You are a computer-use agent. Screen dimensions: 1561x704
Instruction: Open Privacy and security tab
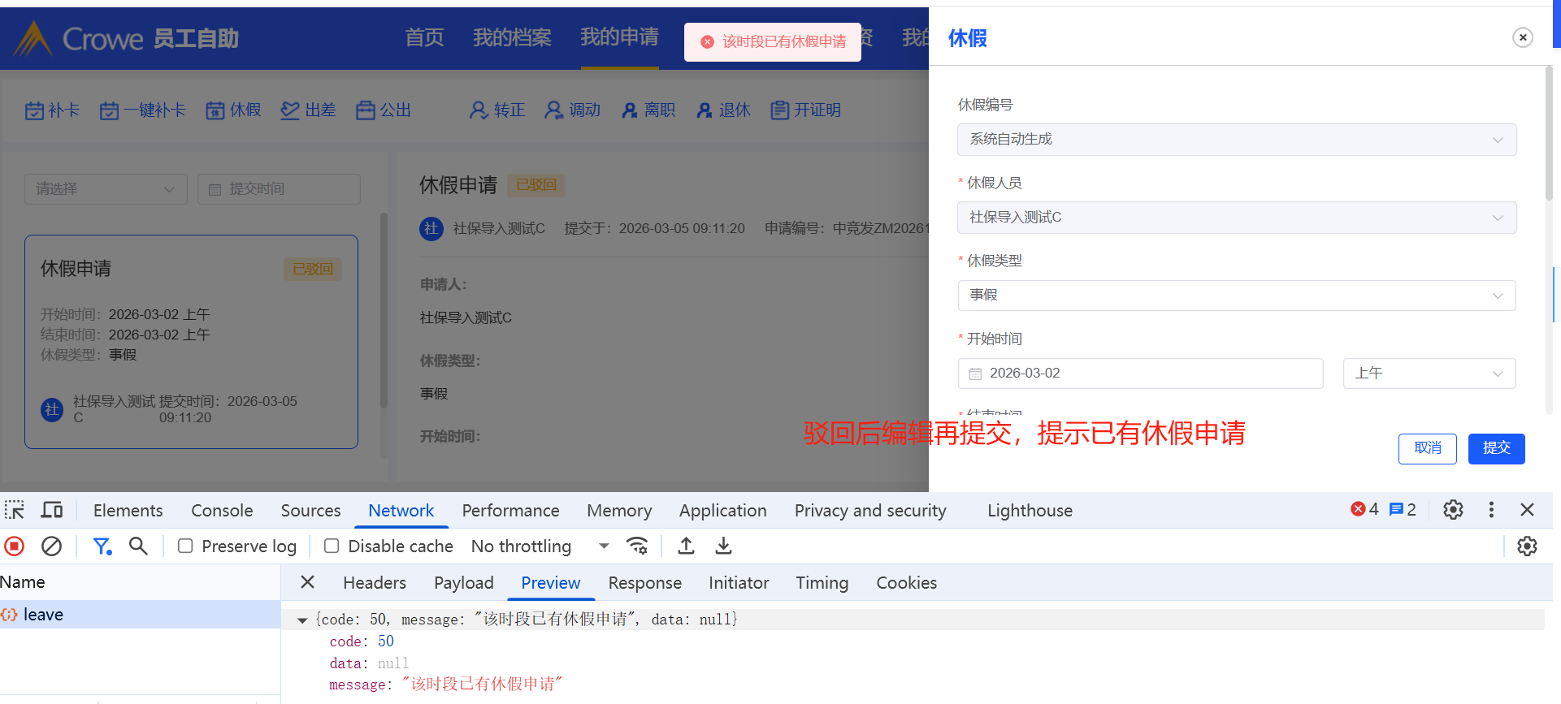870,510
